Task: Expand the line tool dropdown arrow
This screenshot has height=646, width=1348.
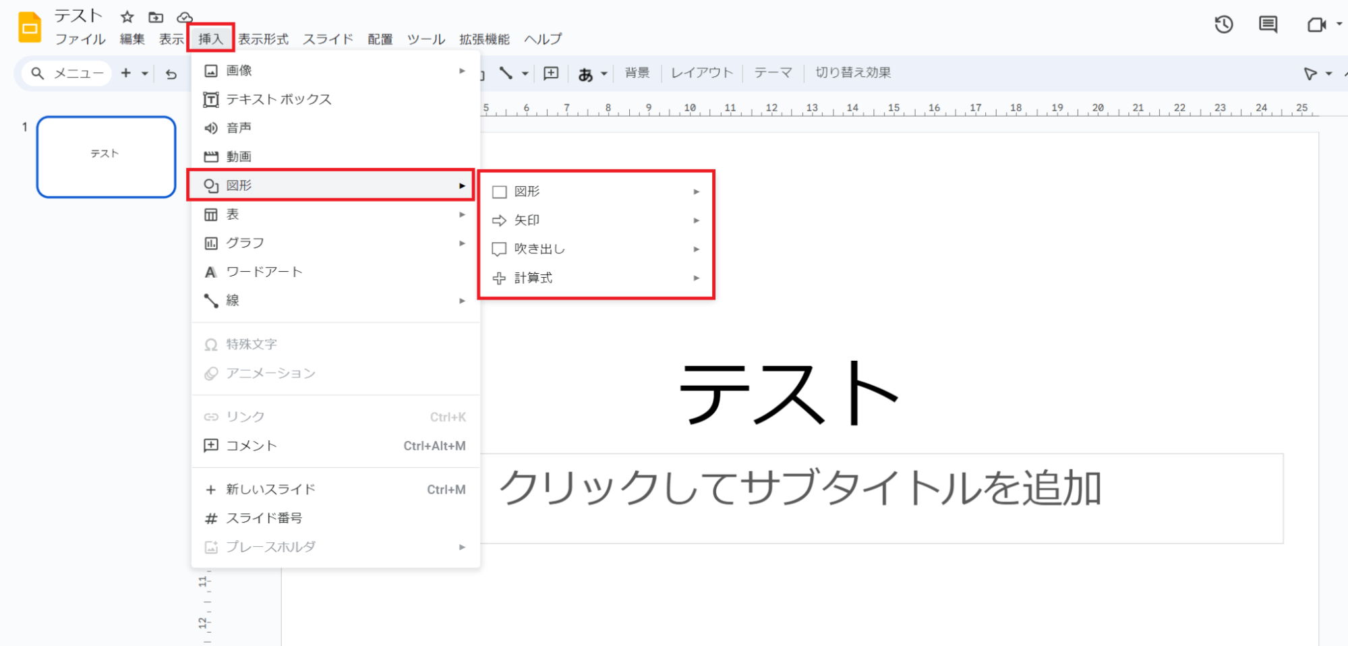Action: point(525,74)
